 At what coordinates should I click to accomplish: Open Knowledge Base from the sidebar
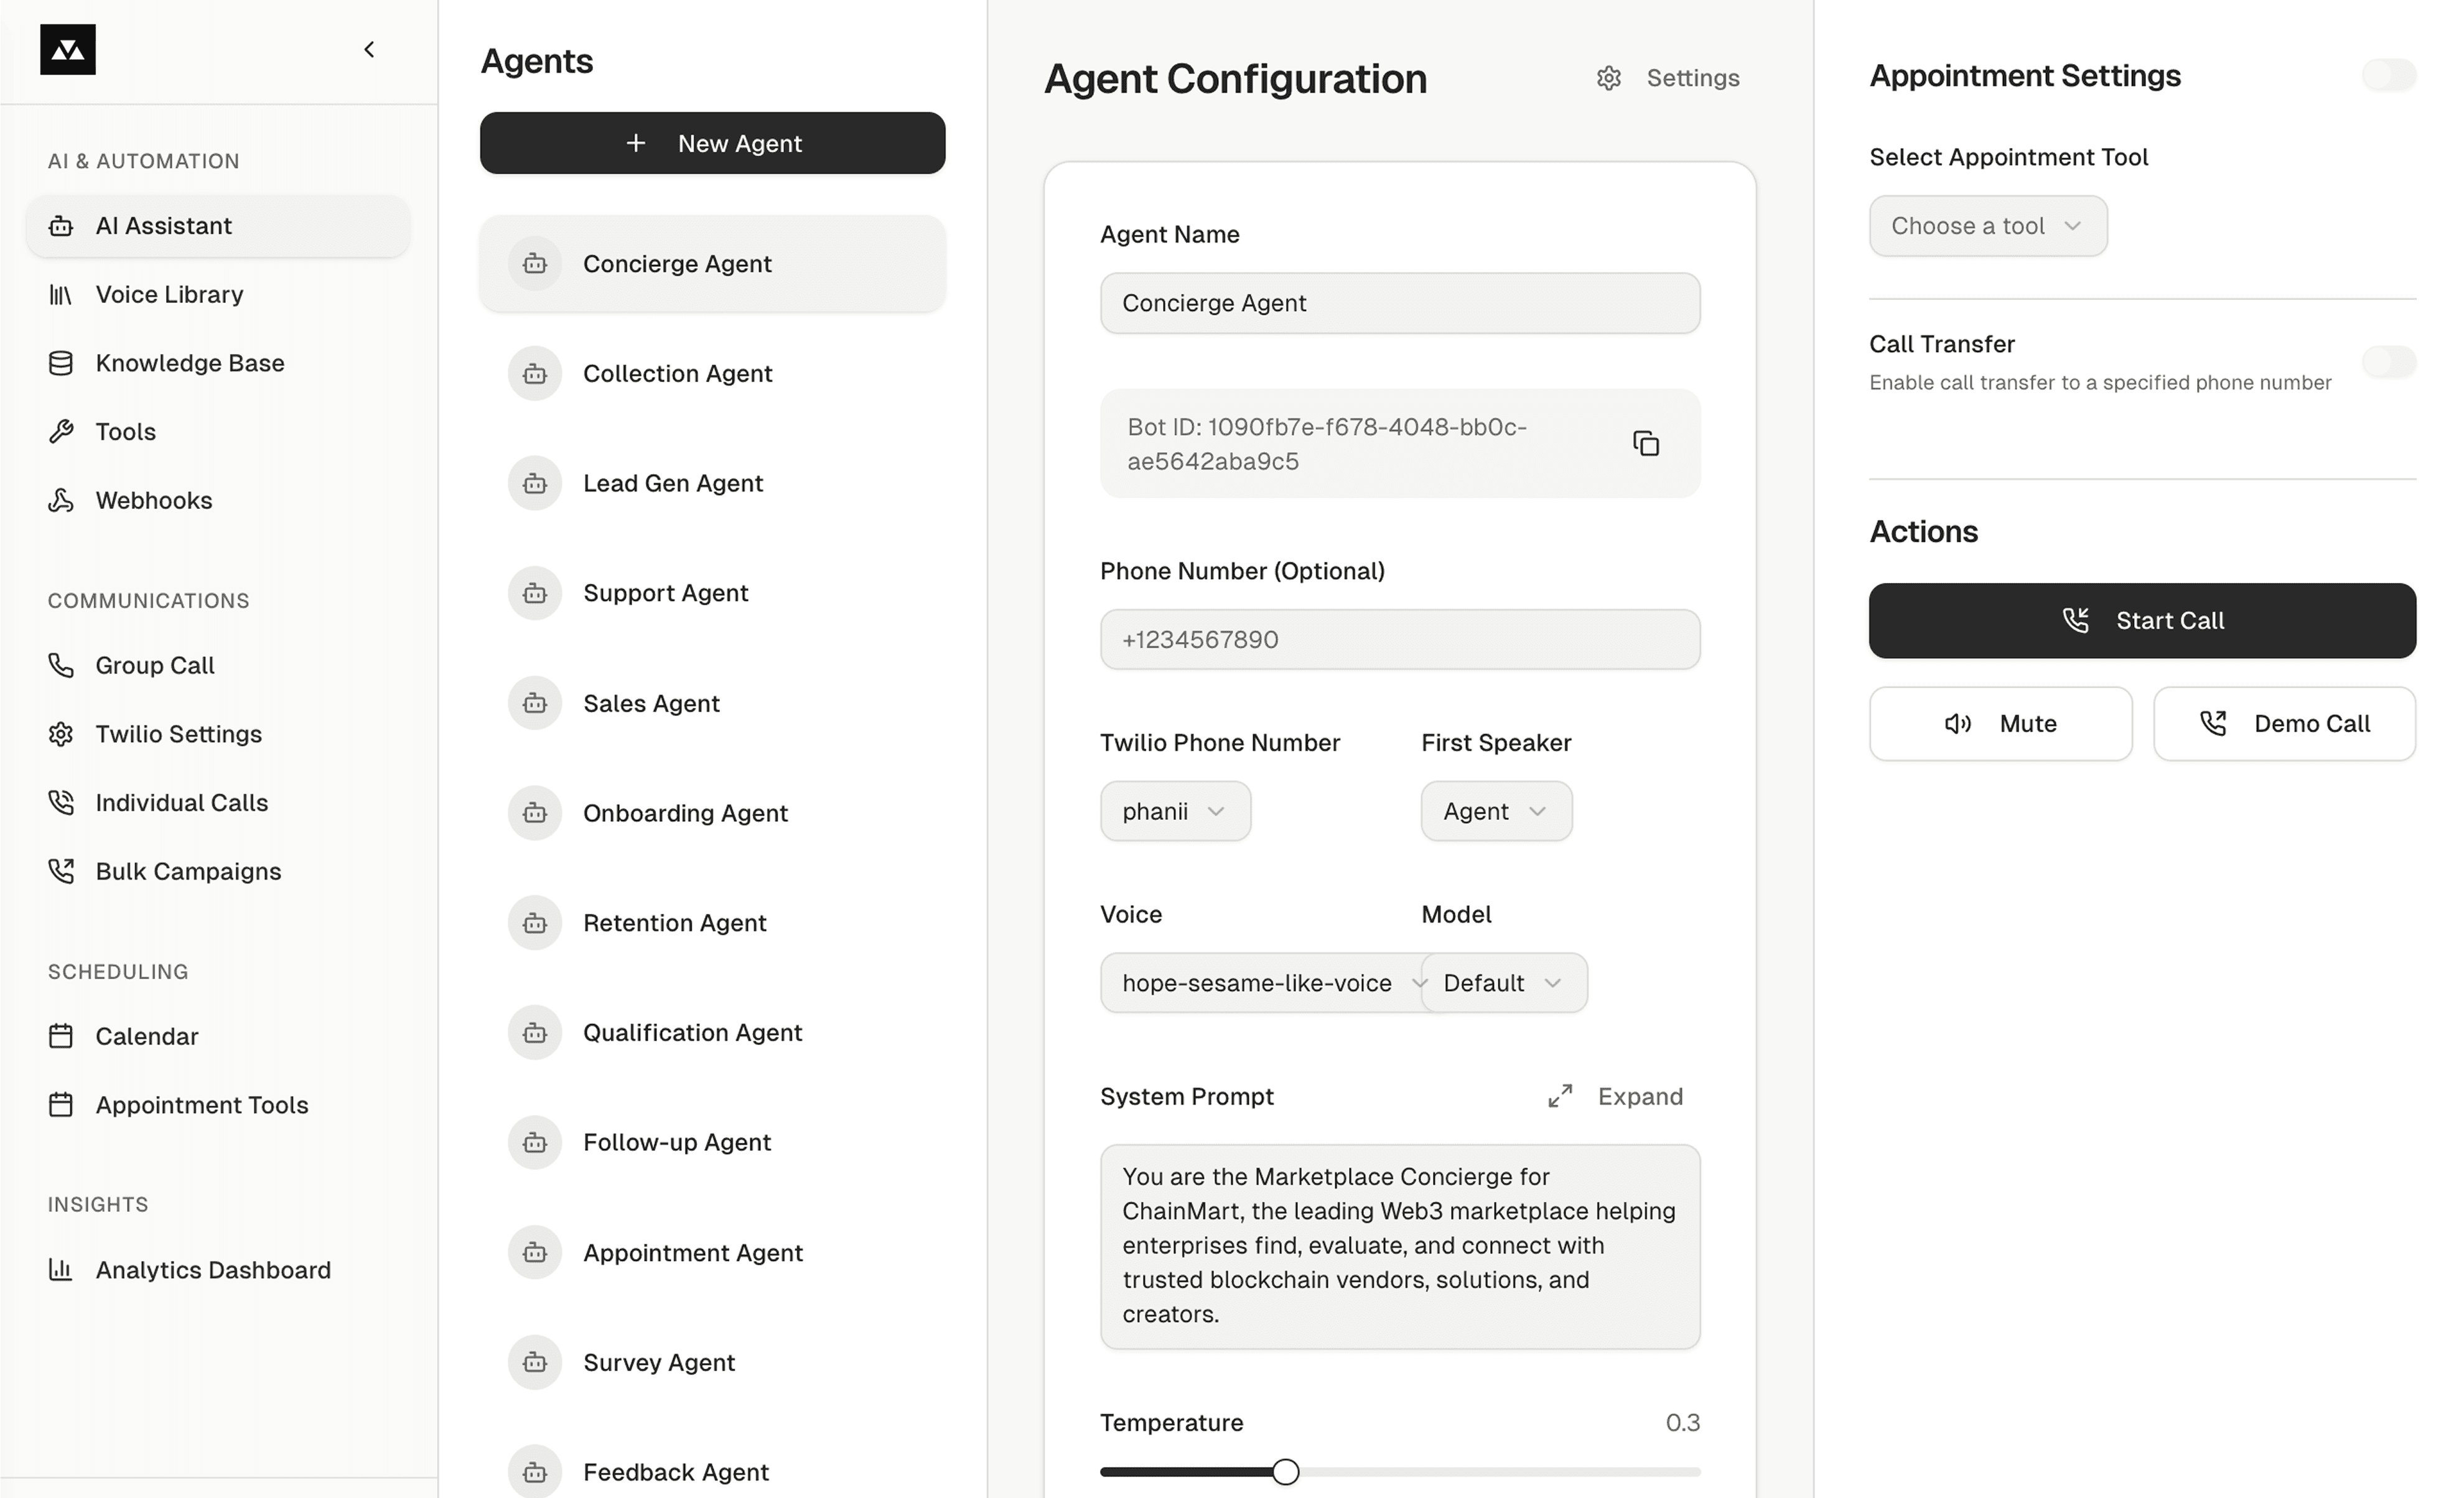(x=189, y=363)
